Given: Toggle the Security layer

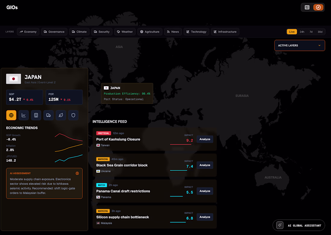Looking at the screenshot, I should (102, 32).
